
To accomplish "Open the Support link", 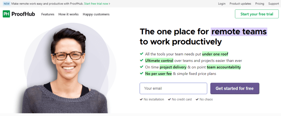I will [x=274, y=4].
